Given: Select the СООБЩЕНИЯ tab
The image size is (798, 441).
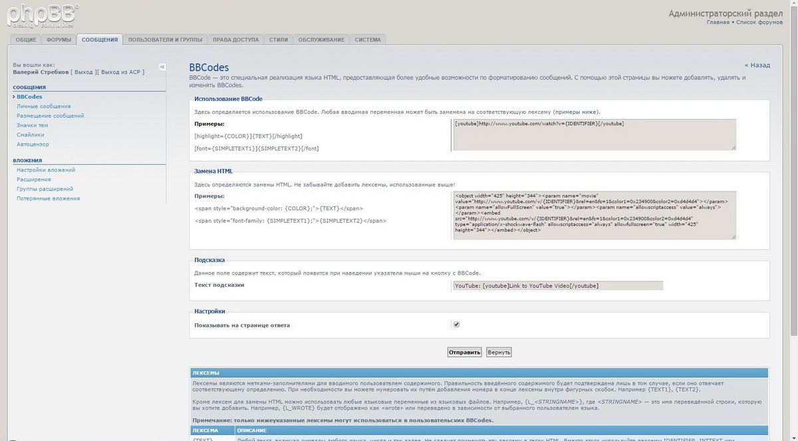Looking at the screenshot, I should [100, 40].
